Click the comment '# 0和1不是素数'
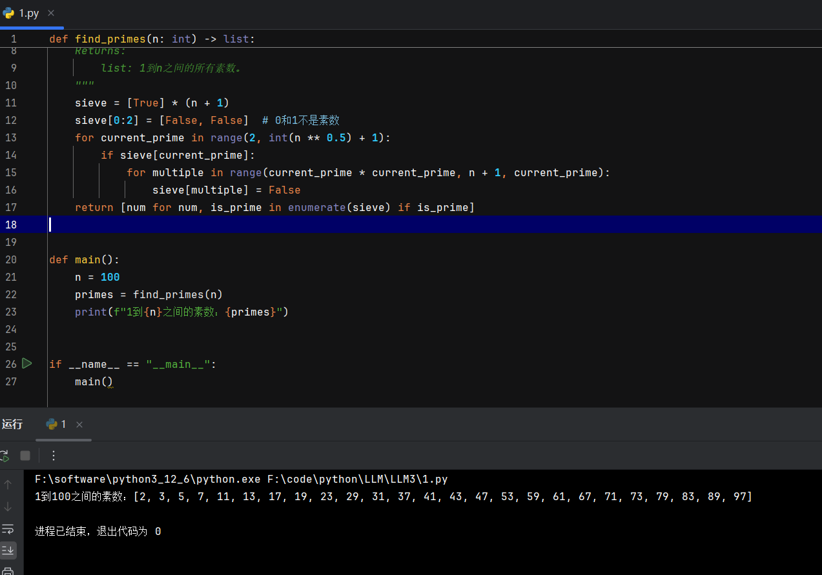This screenshot has height=575, width=822. [x=301, y=120]
